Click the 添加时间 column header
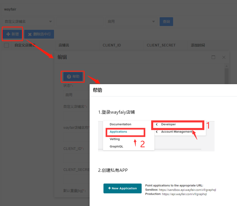The height and width of the screenshot is (206, 237). point(198,45)
